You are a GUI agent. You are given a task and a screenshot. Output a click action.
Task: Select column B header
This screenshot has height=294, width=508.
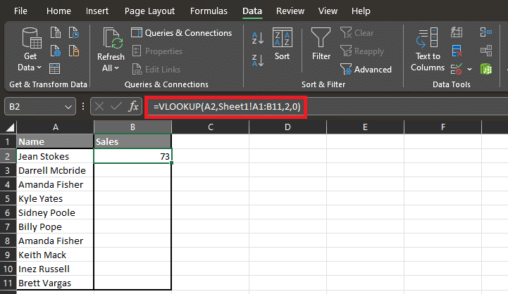coord(132,127)
